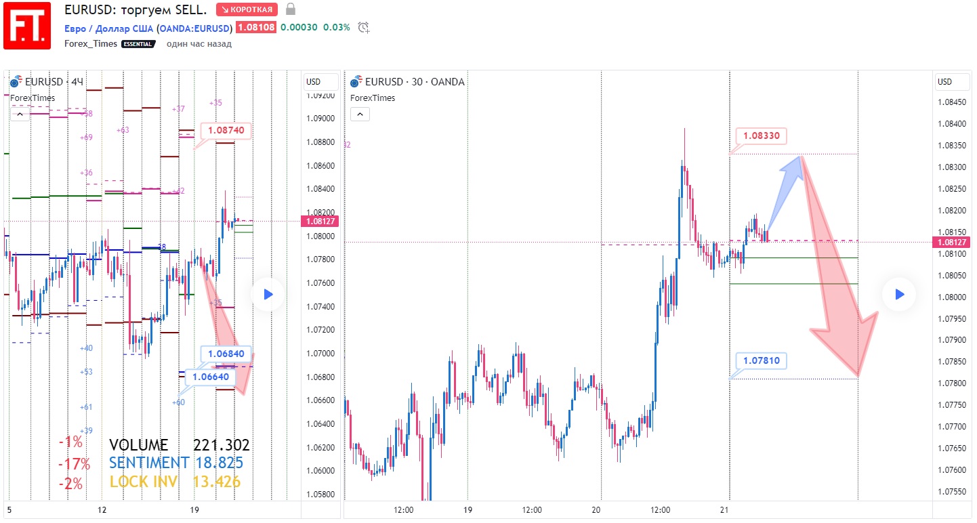Click the red arrow icon inside the КОРОТКАЯ badge
977x523 pixels.
click(225, 9)
